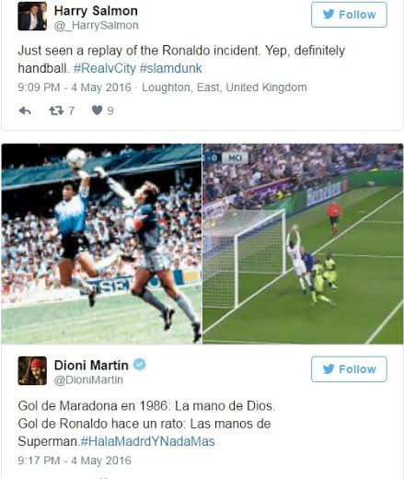Open Dioni Martín's profile avatar
Screen dimensions: 404x479
tap(32, 370)
